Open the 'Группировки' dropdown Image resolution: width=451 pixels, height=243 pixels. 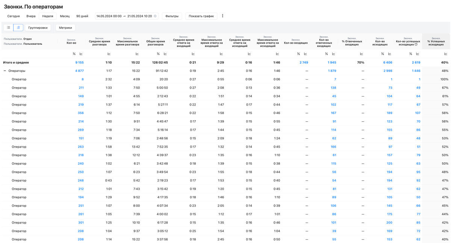click(x=38, y=27)
